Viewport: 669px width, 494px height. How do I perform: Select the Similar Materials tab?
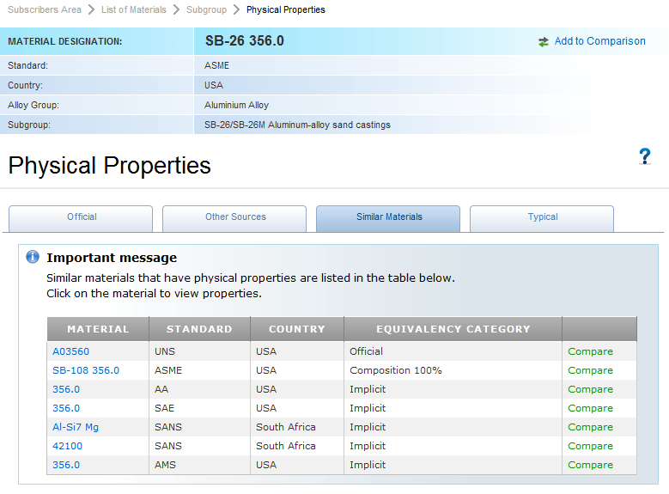[389, 217]
